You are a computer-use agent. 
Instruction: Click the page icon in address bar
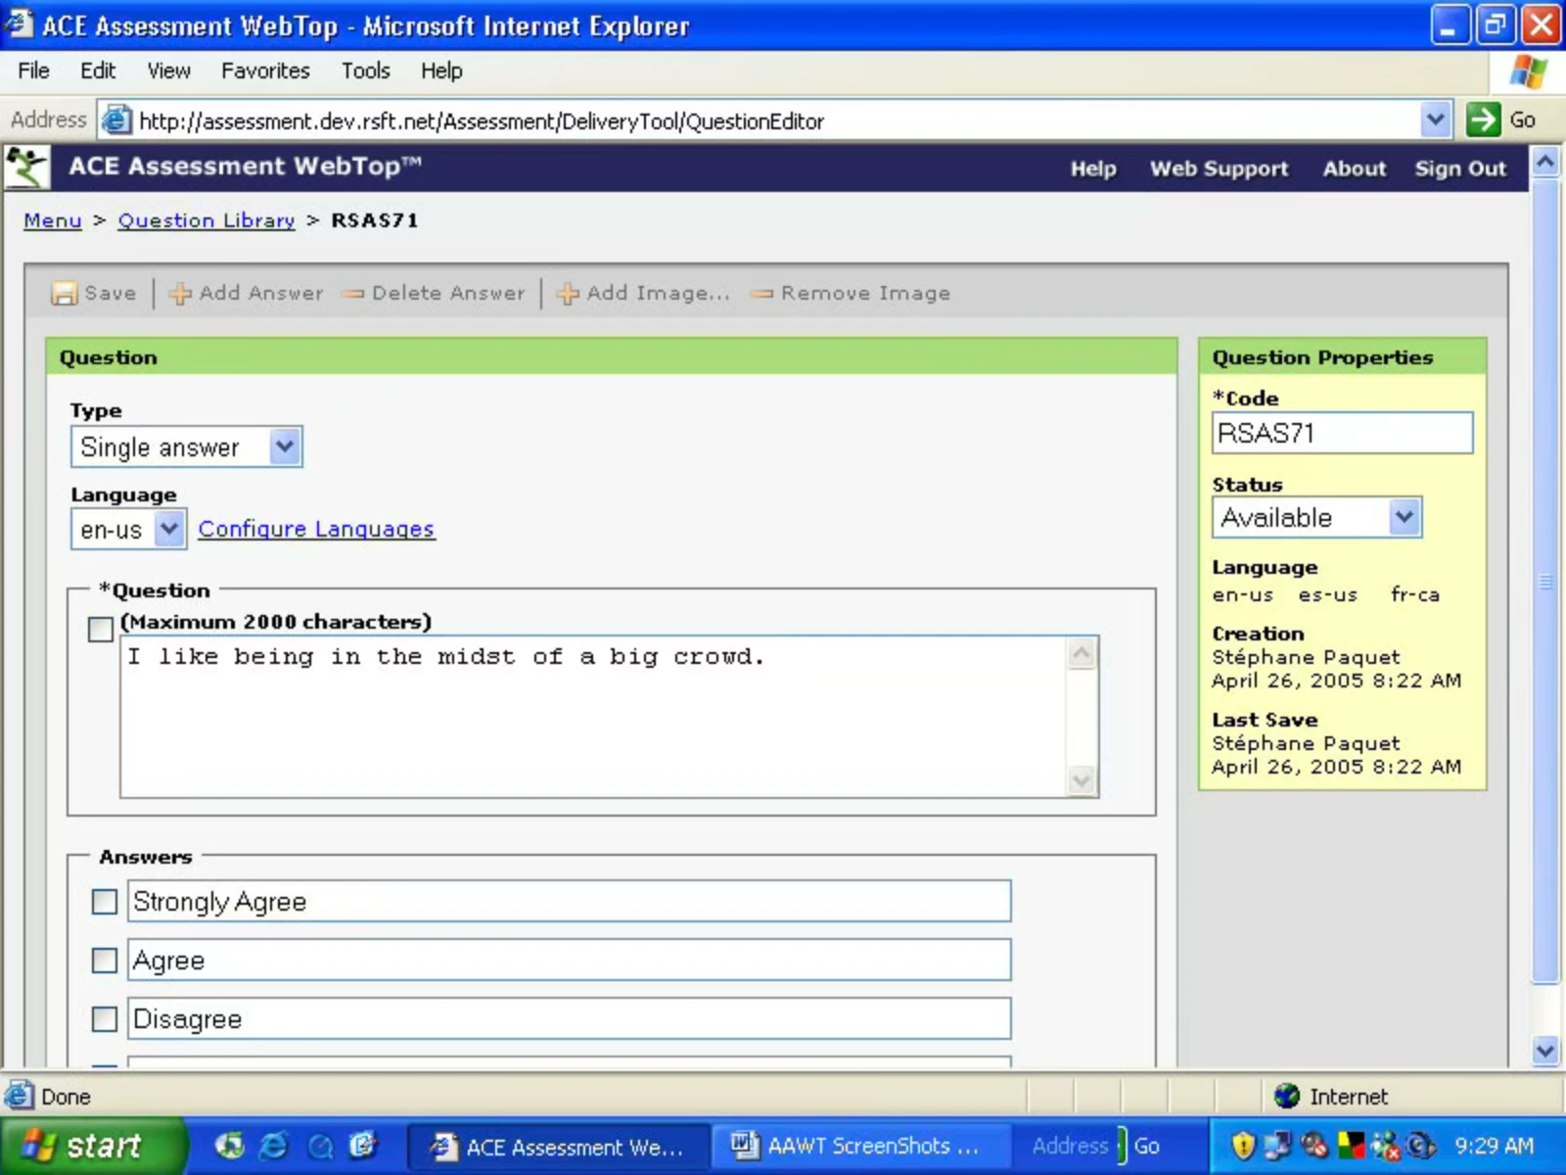116,119
